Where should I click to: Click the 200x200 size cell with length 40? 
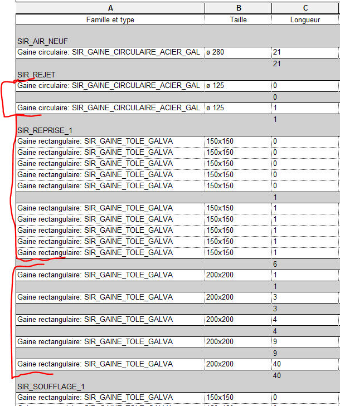tap(238, 364)
